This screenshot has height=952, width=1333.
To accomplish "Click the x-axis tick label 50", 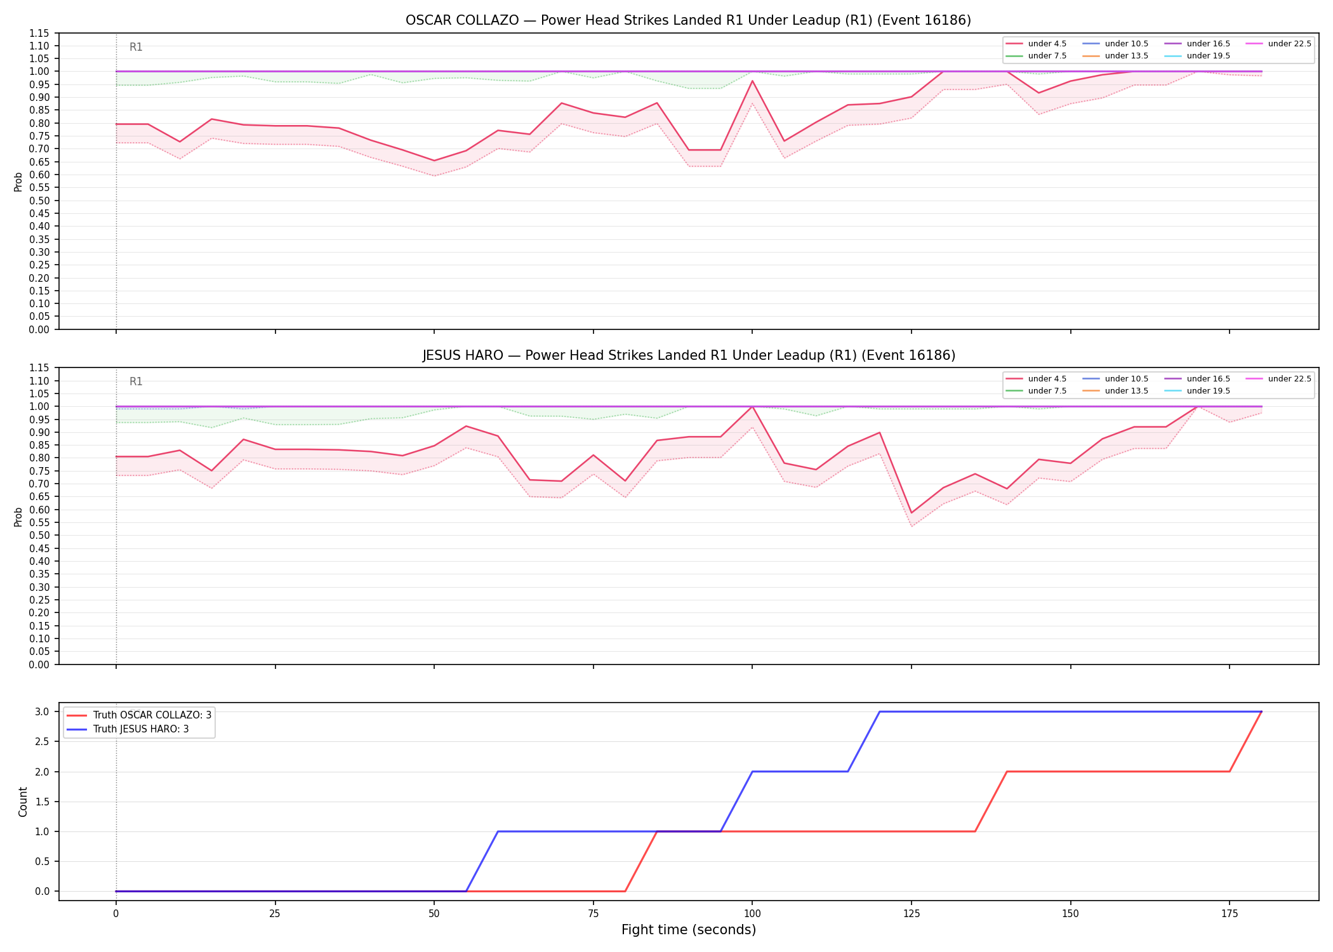I will click(x=434, y=914).
